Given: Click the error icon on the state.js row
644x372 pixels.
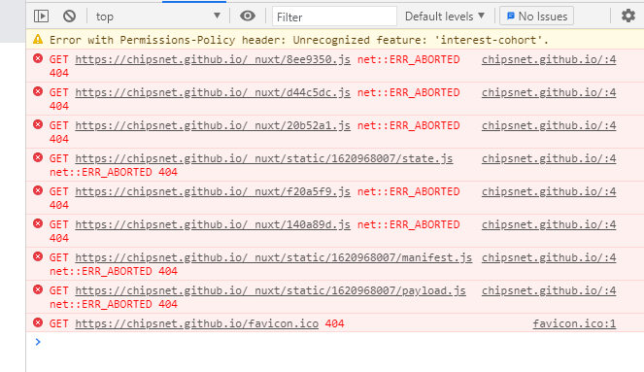Looking at the screenshot, I should (38, 157).
